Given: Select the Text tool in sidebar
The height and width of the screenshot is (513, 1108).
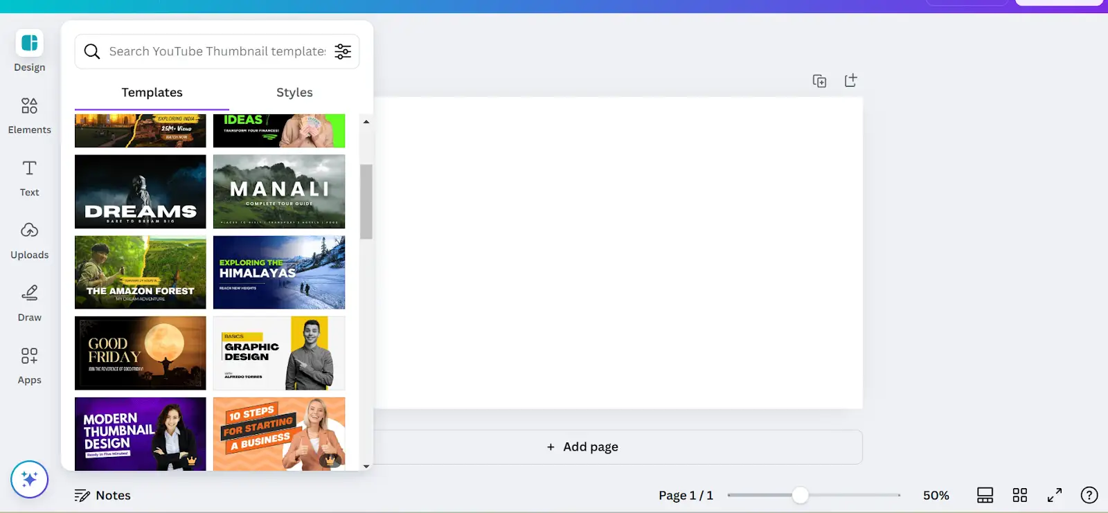Looking at the screenshot, I should 29,168.
